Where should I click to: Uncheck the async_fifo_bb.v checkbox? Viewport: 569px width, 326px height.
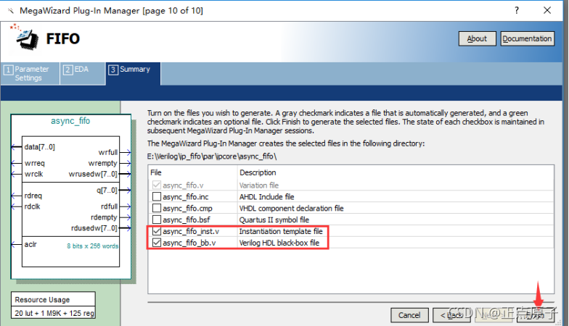pyautogui.click(x=157, y=243)
